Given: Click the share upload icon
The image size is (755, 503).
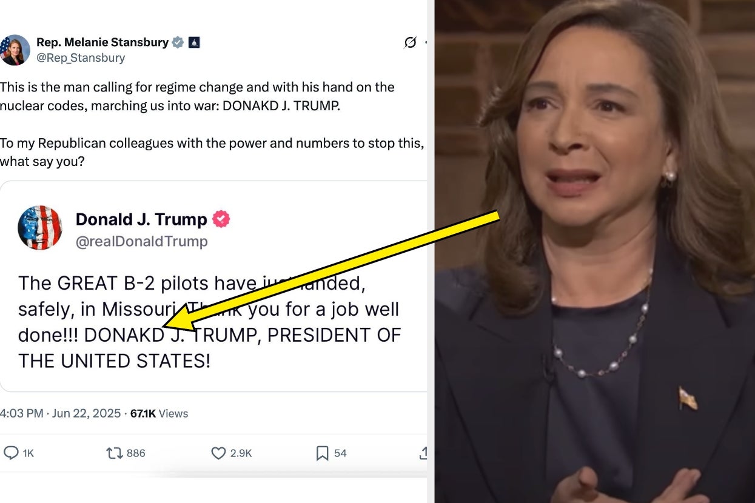Looking at the screenshot, I should 423,453.
